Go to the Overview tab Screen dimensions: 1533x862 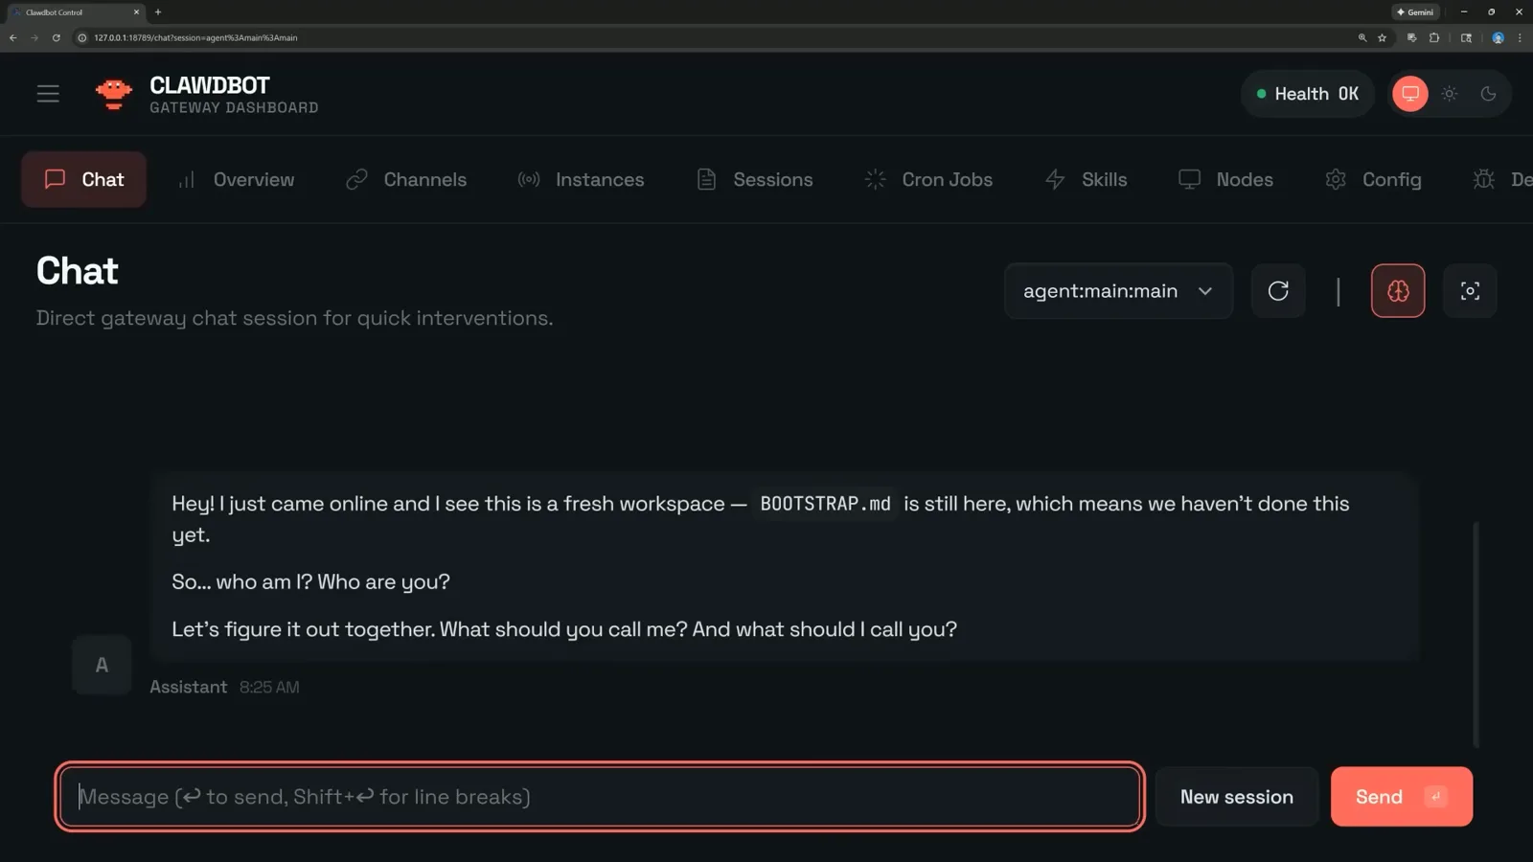click(237, 179)
